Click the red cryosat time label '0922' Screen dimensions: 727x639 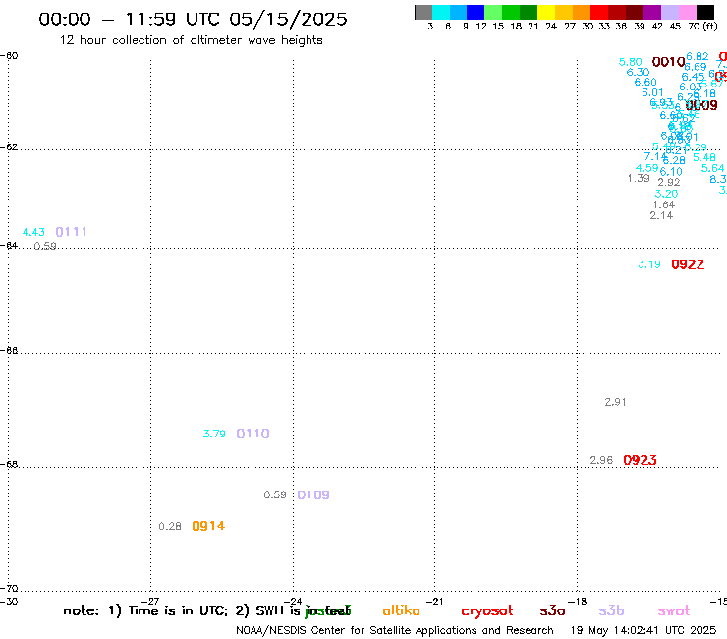click(688, 264)
